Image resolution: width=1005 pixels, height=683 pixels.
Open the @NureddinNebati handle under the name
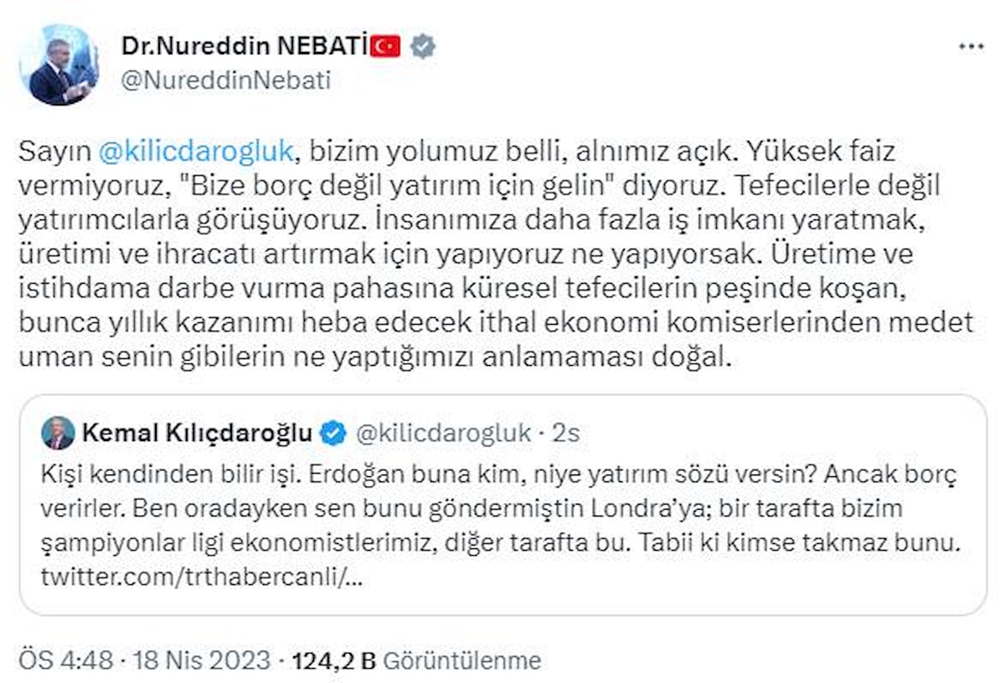pyautogui.click(x=225, y=80)
